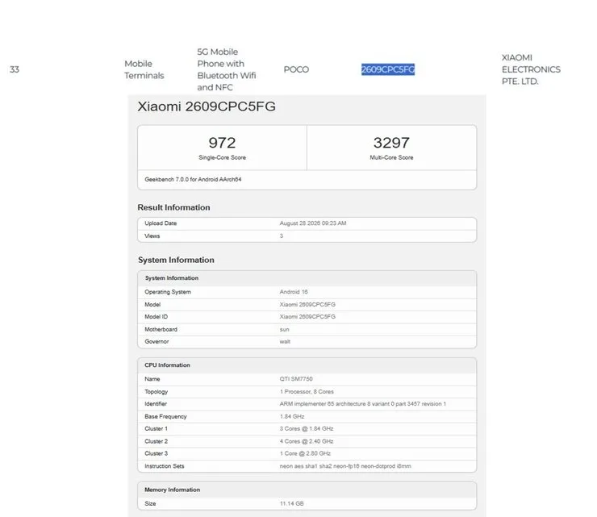Click 'Geekbench 7.0.0 for Android AArch64' text

click(193, 179)
